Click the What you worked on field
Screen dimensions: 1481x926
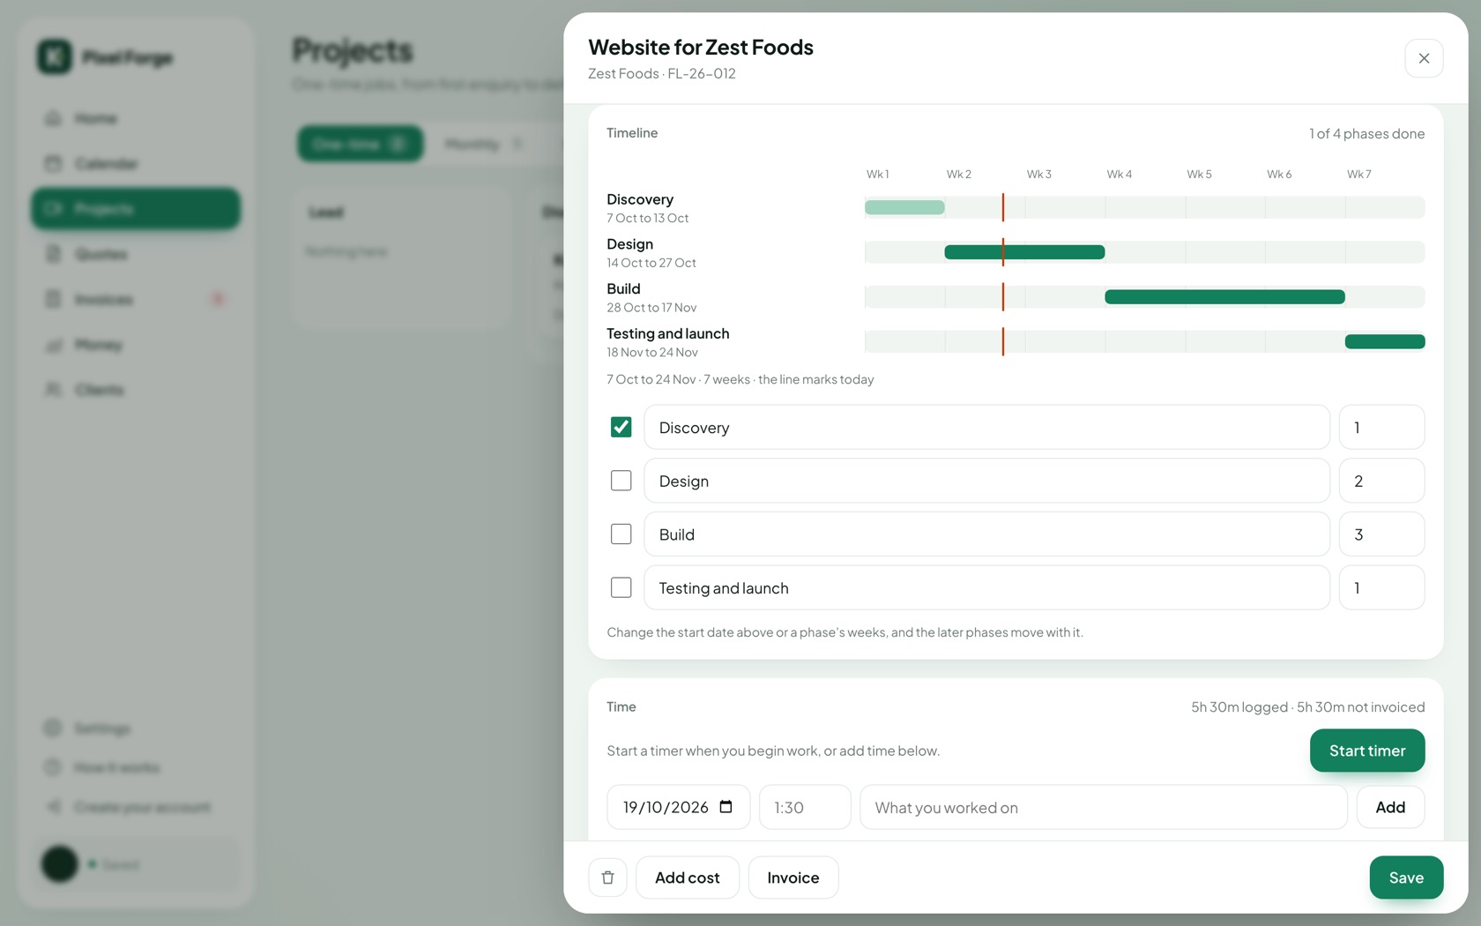click(1104, 807)
